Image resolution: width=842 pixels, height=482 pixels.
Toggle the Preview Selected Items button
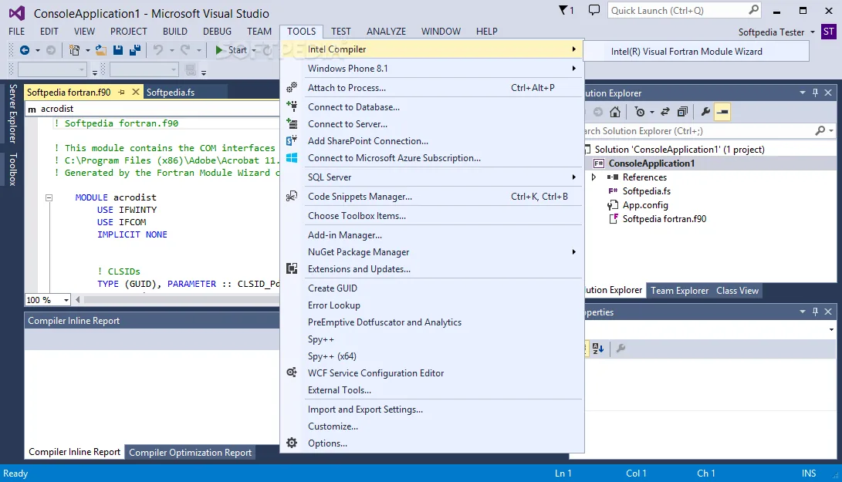coord(723,112)
